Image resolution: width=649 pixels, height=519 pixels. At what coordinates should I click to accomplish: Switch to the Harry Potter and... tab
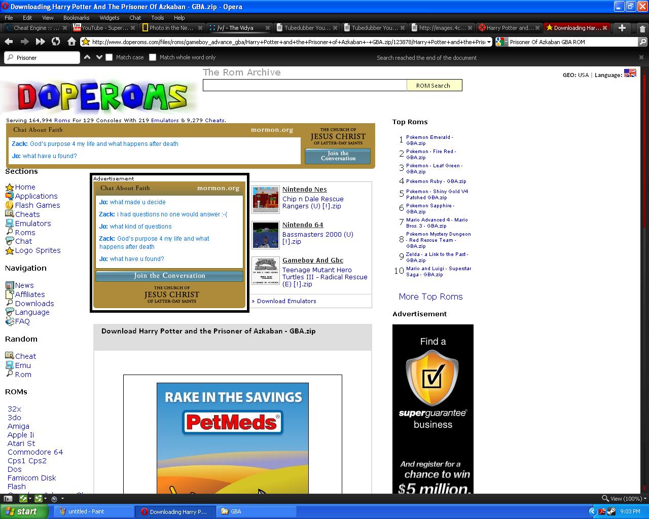[x=509, y=28]
